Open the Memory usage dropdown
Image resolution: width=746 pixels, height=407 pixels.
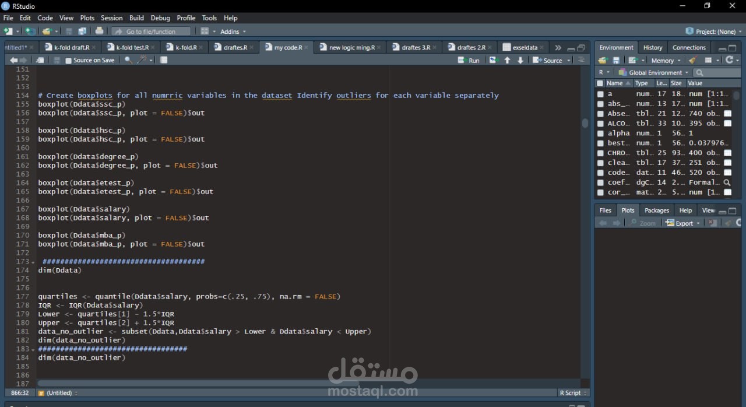[665, 61]
